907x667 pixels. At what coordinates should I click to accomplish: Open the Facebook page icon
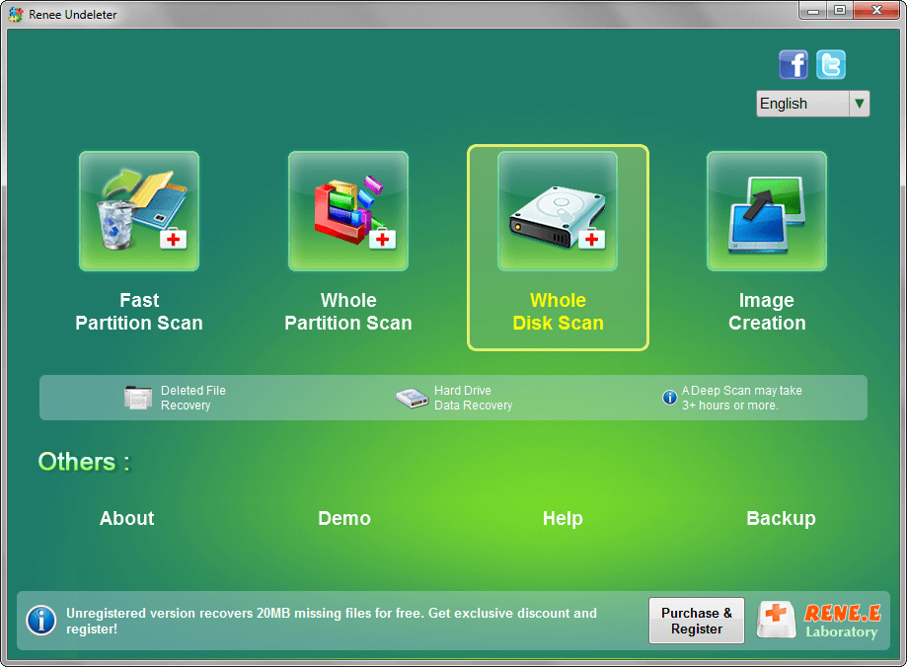click(x=794, y=65)
